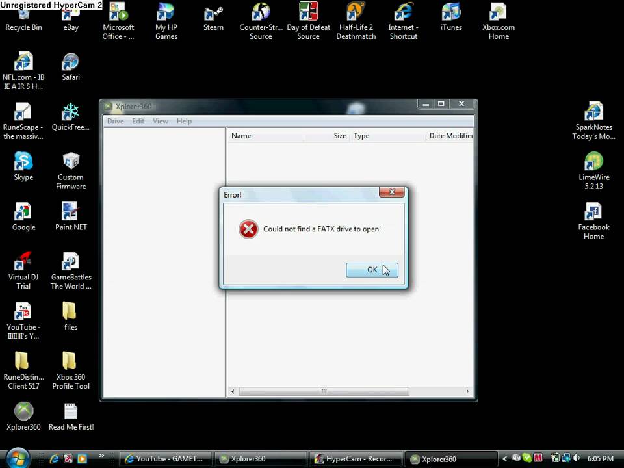Select the Xbox 360 Profile Tool folder
The width and height of the screenshot is (624, 468).
[x=71, y=371]
